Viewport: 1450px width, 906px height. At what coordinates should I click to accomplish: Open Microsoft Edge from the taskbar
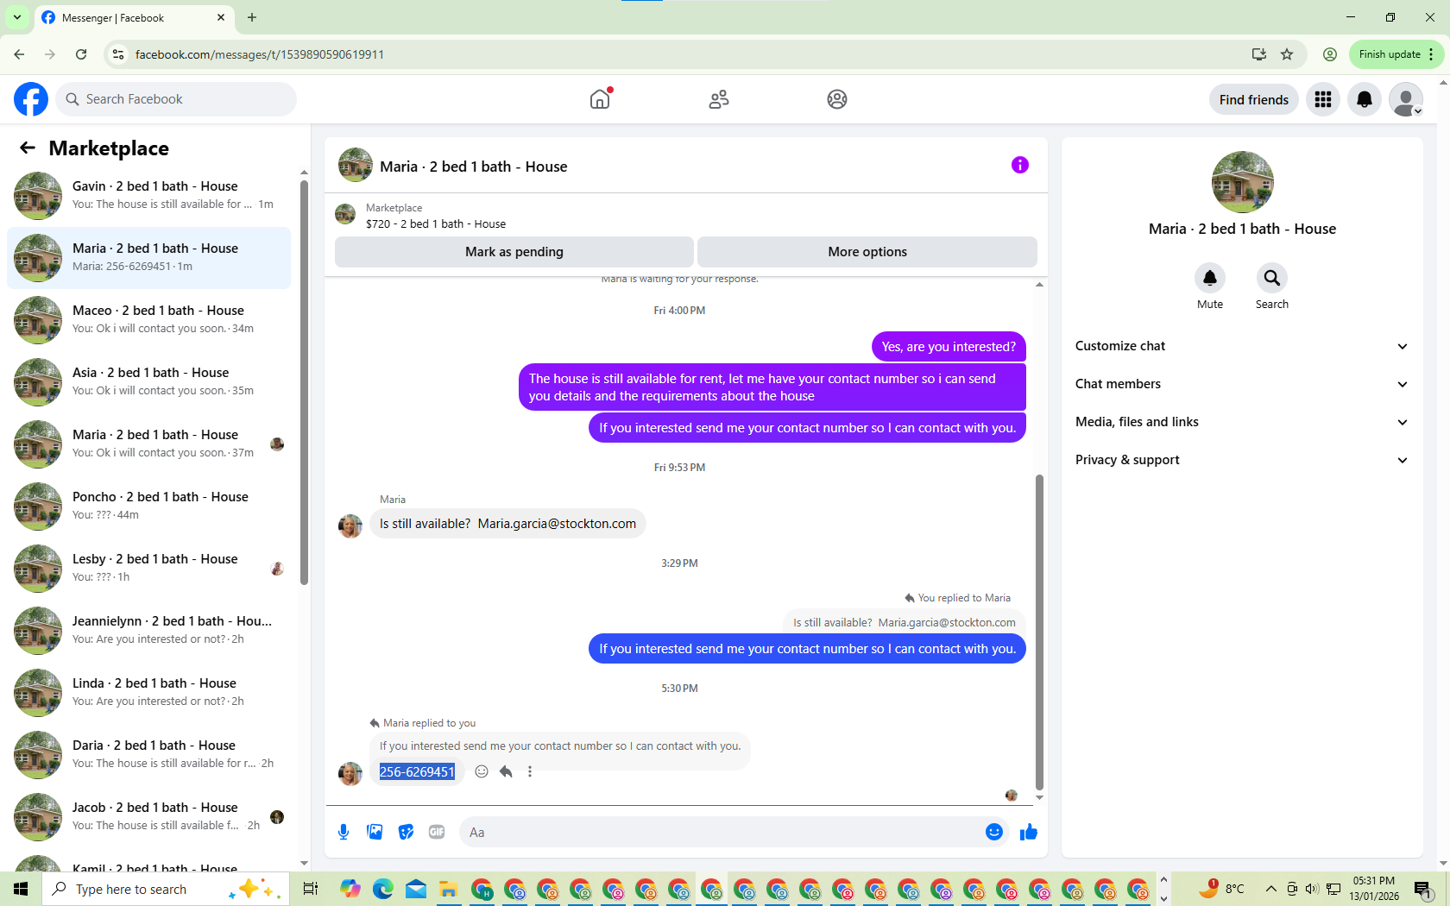383,889
